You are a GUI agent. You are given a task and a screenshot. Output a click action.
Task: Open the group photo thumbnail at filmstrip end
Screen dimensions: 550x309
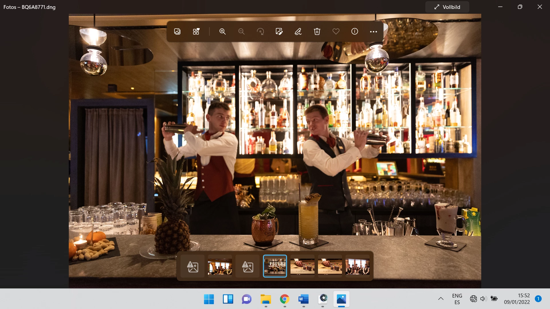(357, 266)
